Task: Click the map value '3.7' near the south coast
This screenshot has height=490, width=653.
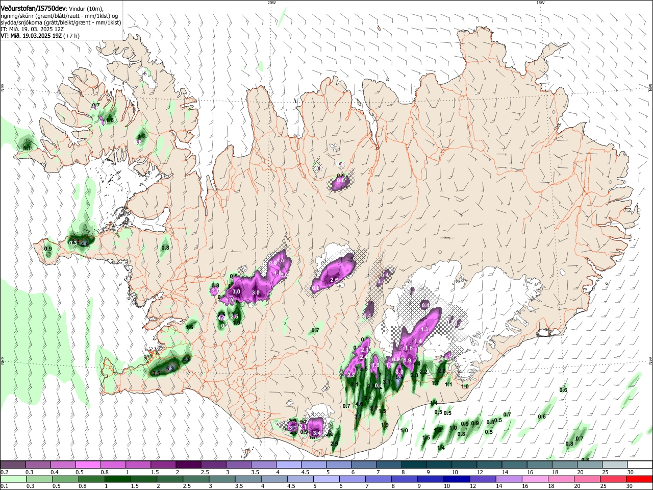Action: 292,427
